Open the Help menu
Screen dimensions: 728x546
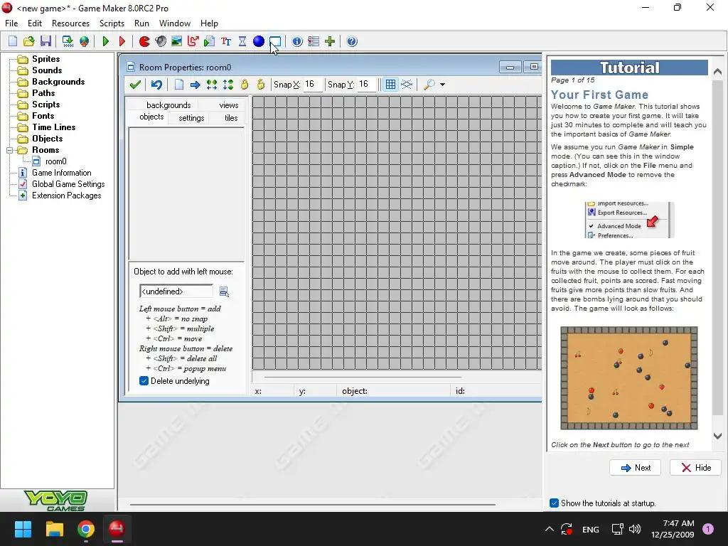pos(210,23)
